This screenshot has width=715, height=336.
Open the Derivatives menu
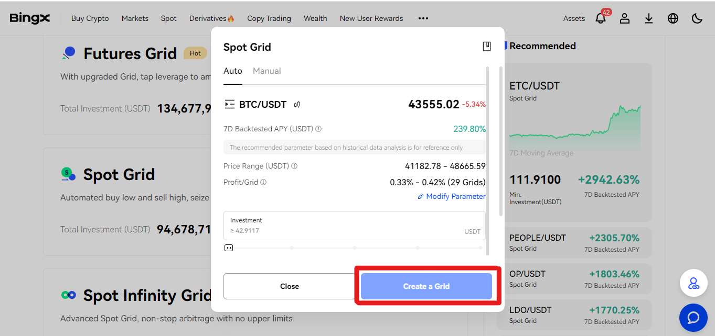coord(212,18)
